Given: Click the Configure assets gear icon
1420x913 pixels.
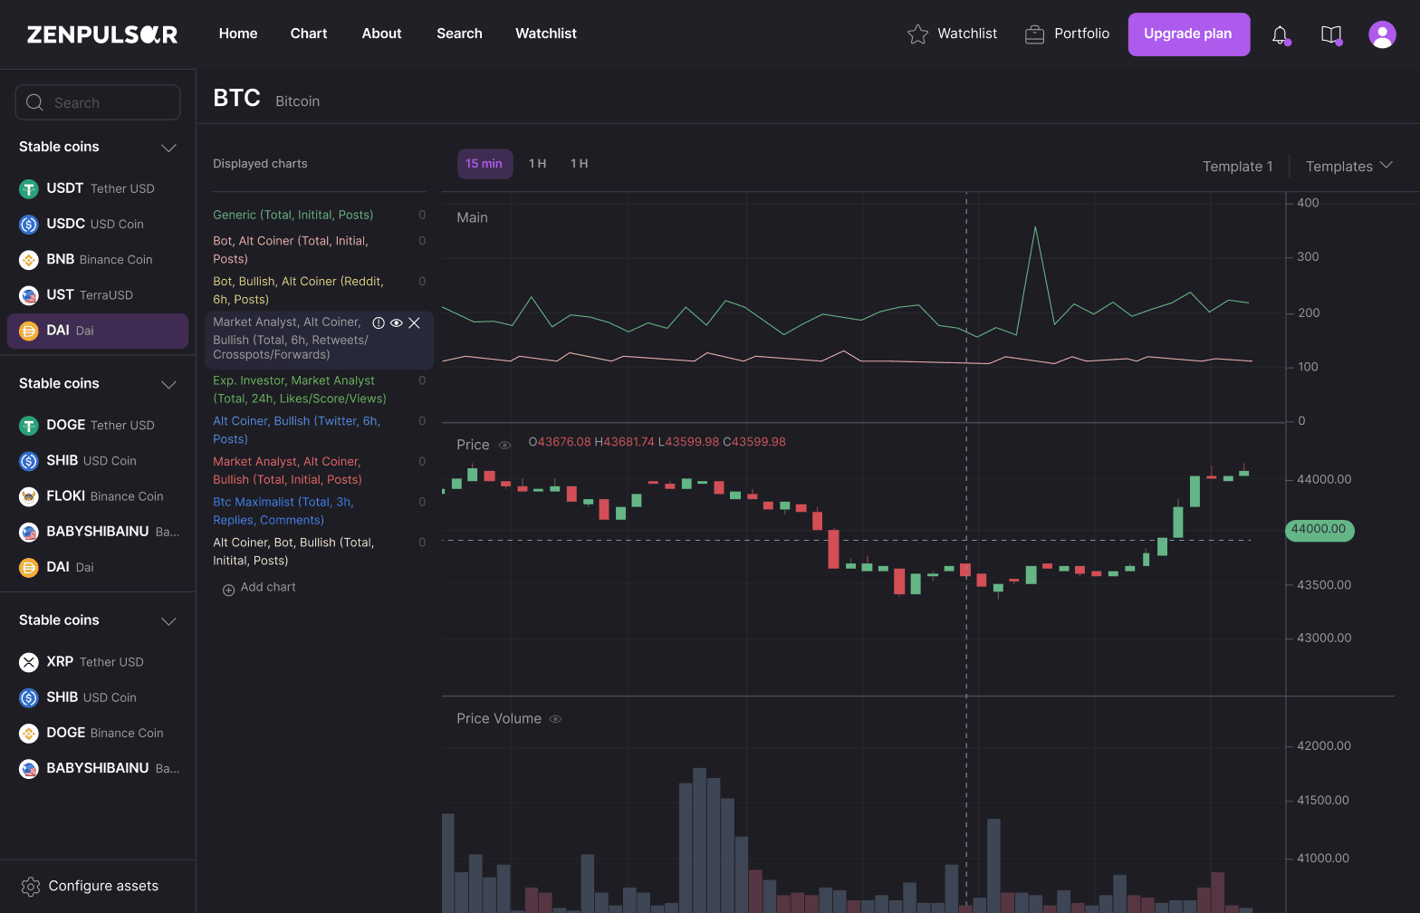Looking at the screenshot, I should click(31, 887).
